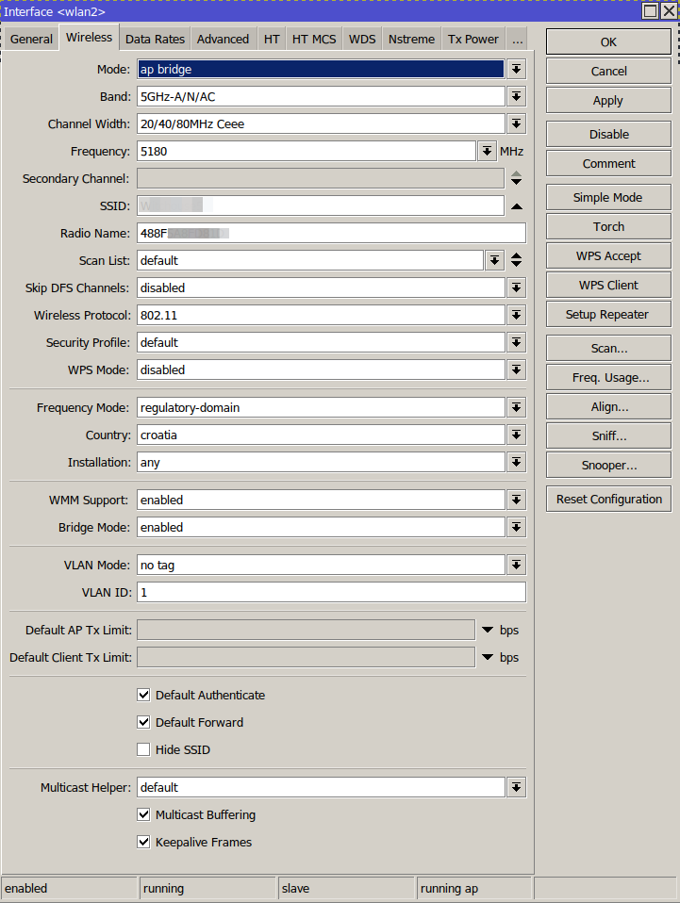Click the Frequency input field
680x903 pixels.
(x=307, y=152)
